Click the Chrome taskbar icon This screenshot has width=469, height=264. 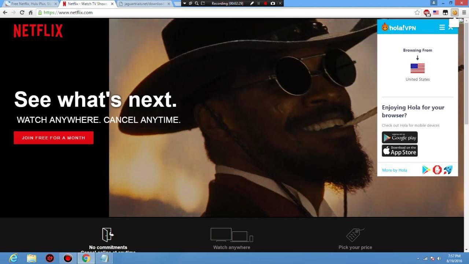(x=86, y=258)
